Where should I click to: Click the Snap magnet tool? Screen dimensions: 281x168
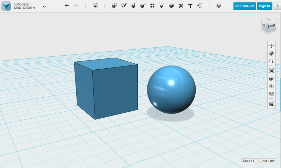point(200,6)
